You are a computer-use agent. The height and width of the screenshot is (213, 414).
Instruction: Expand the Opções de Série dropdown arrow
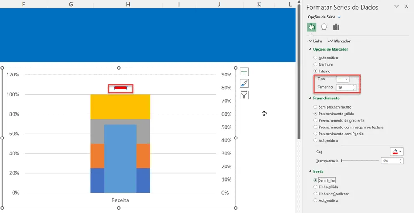[x=339, y=17]
